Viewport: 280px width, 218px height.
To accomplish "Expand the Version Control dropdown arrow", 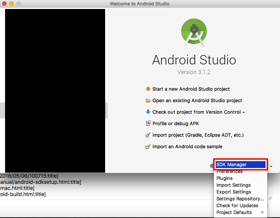I will click(x=244, y=113).
